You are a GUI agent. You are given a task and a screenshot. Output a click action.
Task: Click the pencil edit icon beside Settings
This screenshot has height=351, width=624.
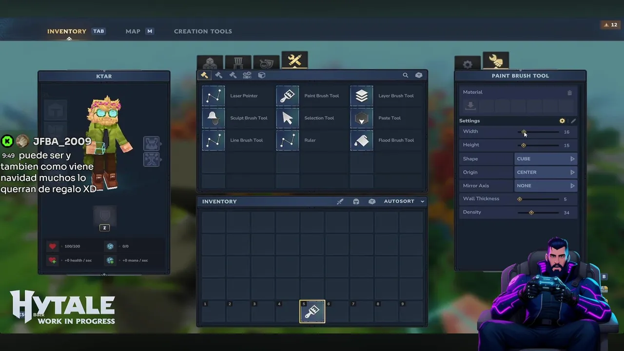coord(573,121)
